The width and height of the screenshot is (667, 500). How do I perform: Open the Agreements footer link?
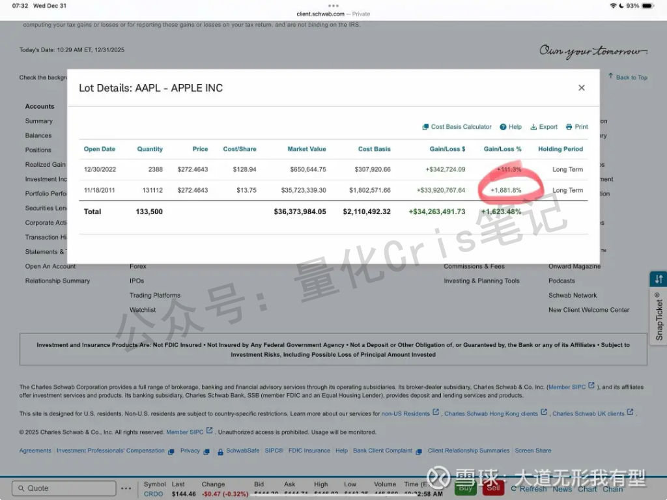click(35, 451)
